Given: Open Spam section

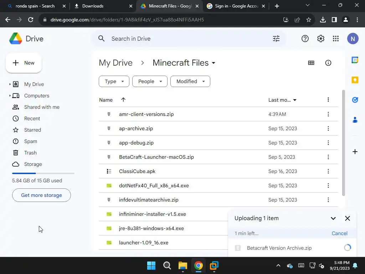Looking at the screenshot, I should pyautogui.click(x=31, y=141).
